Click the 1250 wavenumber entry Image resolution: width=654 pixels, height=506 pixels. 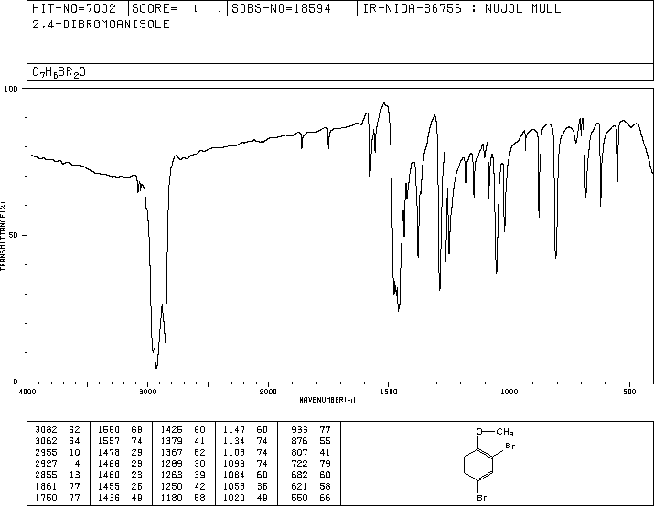(171, 487)
